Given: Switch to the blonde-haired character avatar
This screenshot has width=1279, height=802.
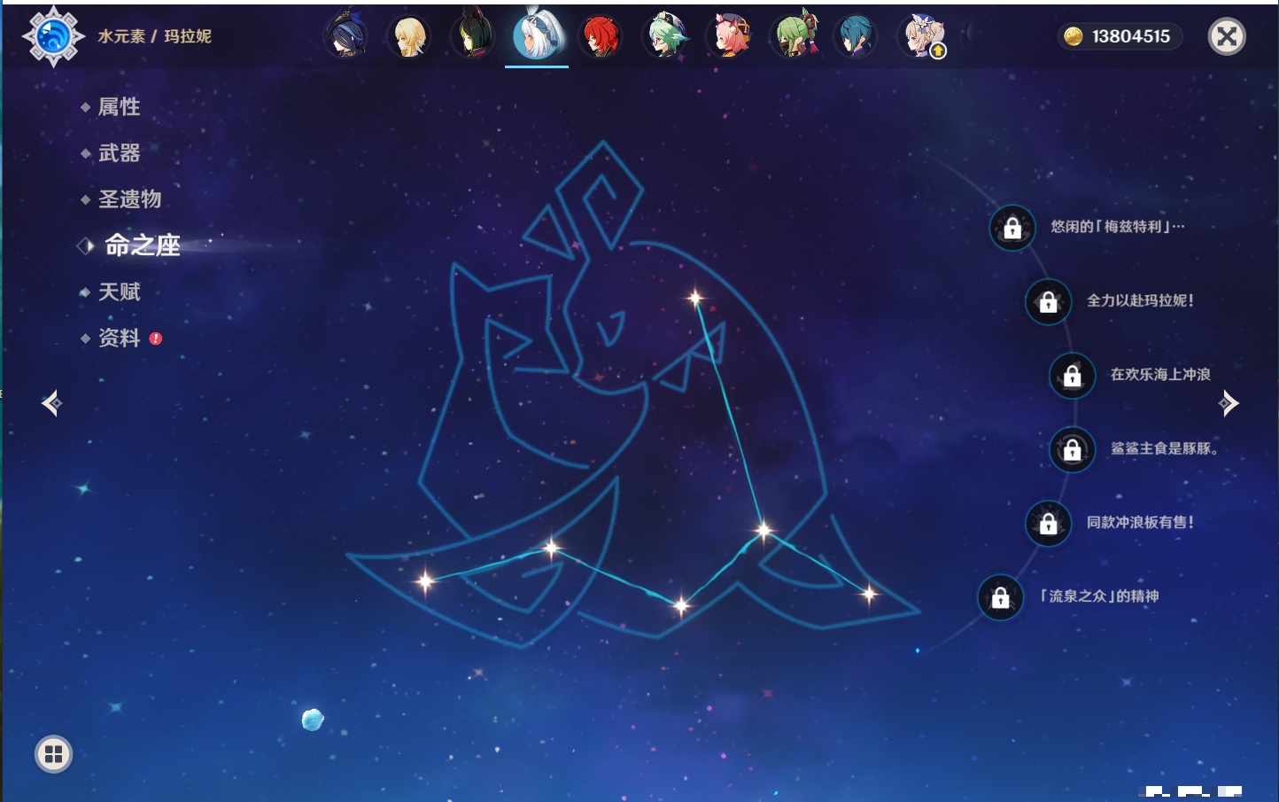Looking at the screenshot, I should pos(409,36).
